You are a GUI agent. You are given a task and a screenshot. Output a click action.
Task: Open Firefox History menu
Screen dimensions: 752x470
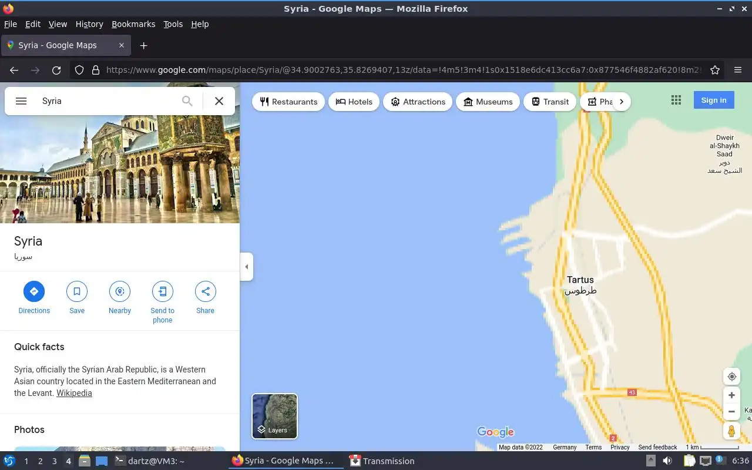pos(89,24)
